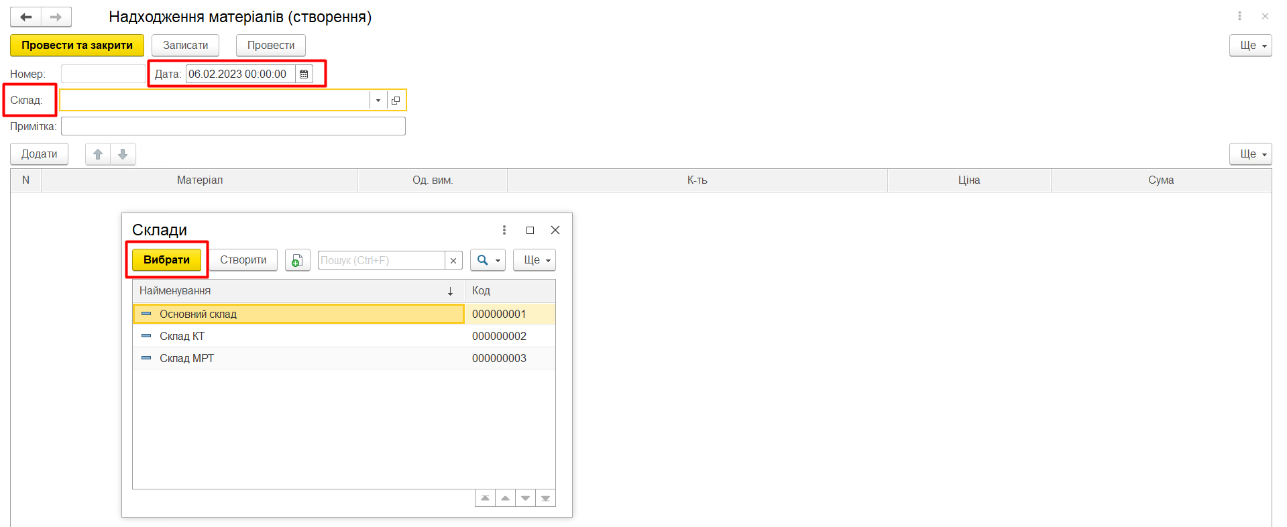This screenshot has width=1287, height=527.
Task: Open the three-dot menu in Склади dialog
Action: (x=504, y=230)
